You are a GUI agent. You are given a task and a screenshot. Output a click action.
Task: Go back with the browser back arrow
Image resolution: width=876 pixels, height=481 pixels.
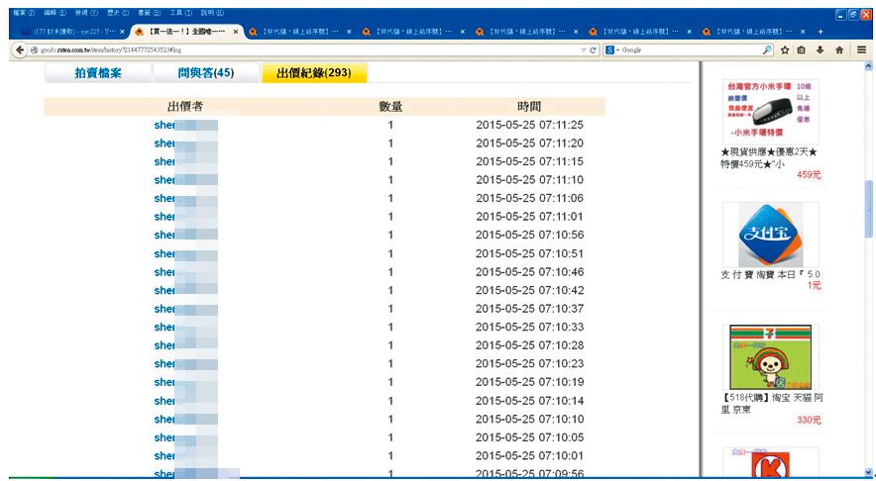(x=20, y=49)
